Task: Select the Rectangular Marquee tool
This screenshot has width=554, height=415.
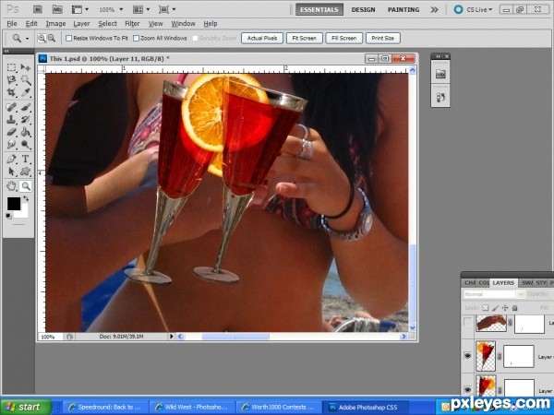Action: (x=12, y=67)
